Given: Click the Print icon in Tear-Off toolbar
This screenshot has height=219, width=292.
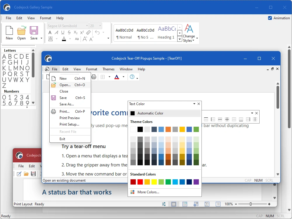Looking at the screenshot, I should click(94, 77).
